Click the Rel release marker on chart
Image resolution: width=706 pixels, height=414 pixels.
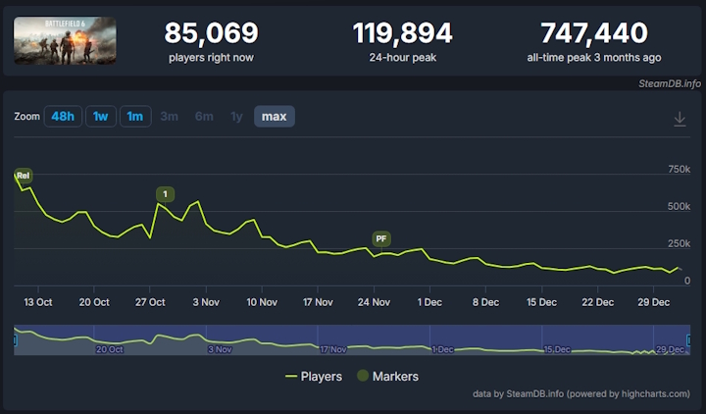pos(23,176)
